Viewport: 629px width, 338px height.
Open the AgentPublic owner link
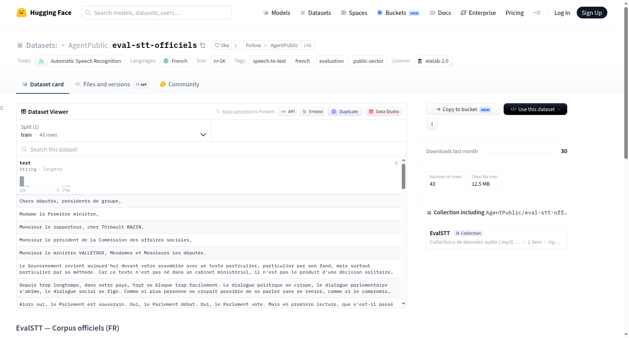point(88,45)
